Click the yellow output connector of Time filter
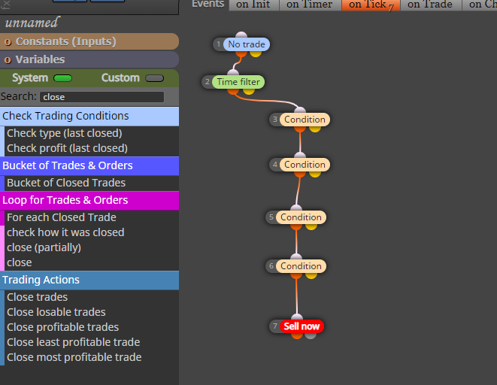Screen dimensions: 497x385 [x=249, y=92]
